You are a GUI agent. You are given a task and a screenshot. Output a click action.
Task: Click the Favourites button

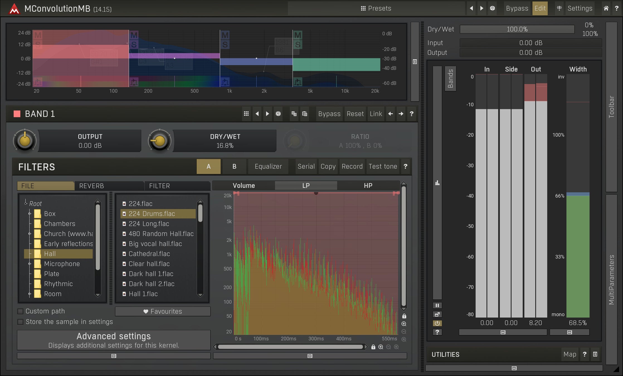click(163, 311)
